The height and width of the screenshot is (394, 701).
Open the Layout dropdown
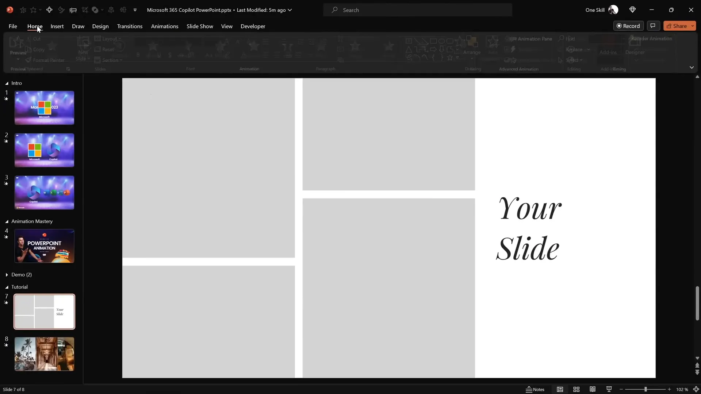[108, 39]
